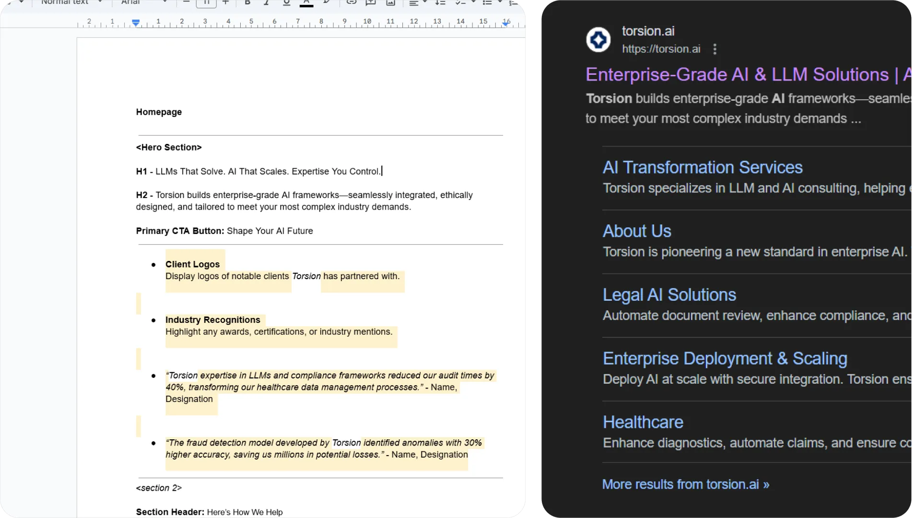Click the Torsion is pioneering description
Viewport: 914px width, 518px height.
[756, 252]
